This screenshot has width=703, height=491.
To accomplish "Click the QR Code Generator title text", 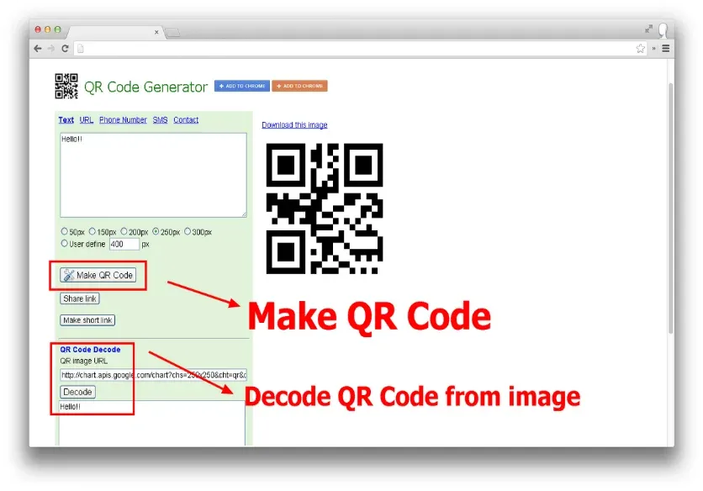I will [x=145, y=87].
